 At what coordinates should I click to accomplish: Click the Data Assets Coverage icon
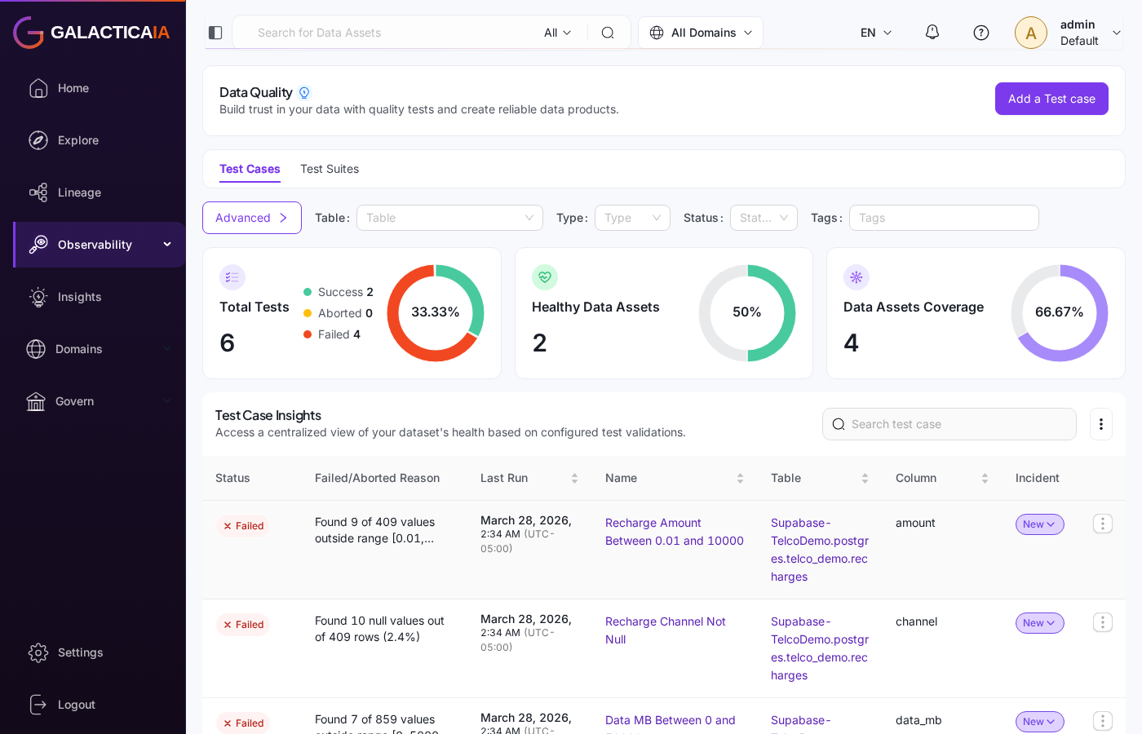[856, 277]
